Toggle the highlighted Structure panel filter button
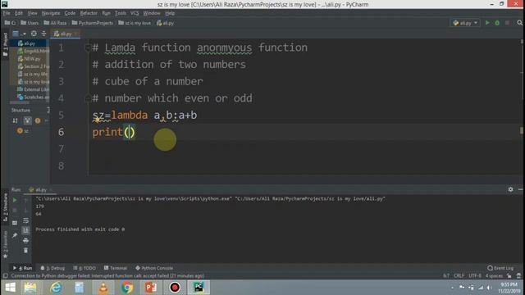Screen dimensions: 525x295 [x=27, y=120]
